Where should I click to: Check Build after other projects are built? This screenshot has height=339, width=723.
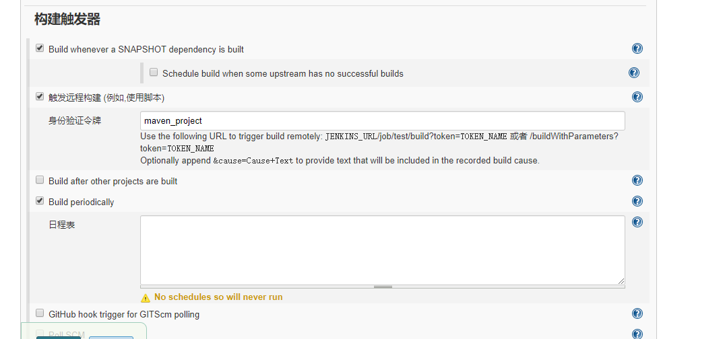(40, 180)
